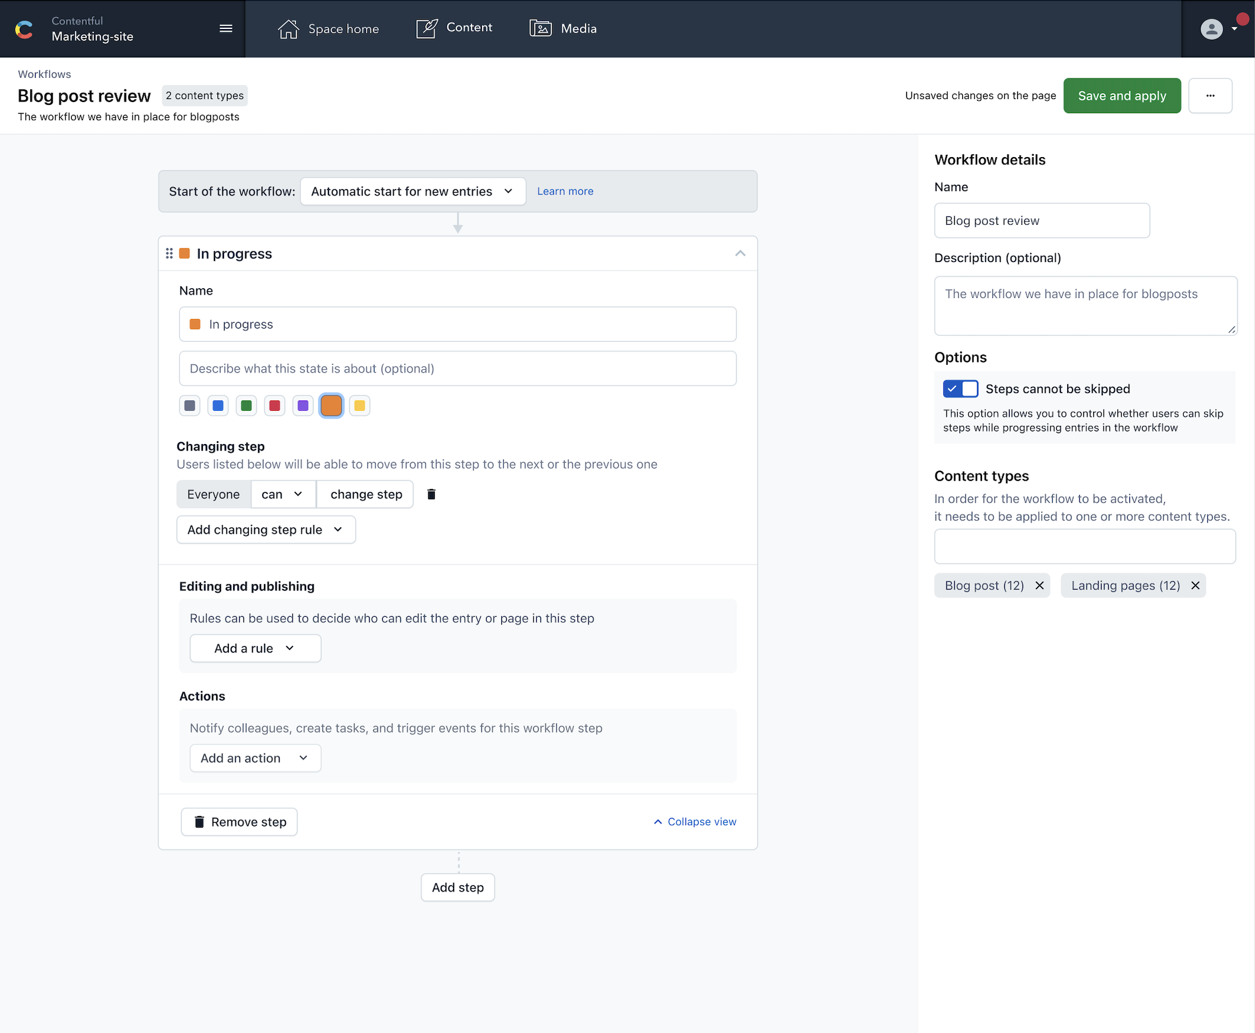Click the user profile avatar icon

point(1212,28)
